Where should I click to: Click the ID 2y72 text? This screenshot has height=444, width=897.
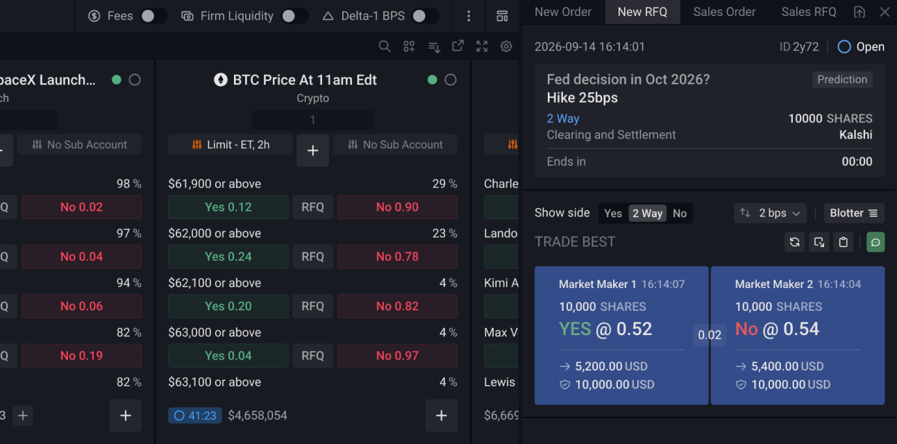point(799,46)
